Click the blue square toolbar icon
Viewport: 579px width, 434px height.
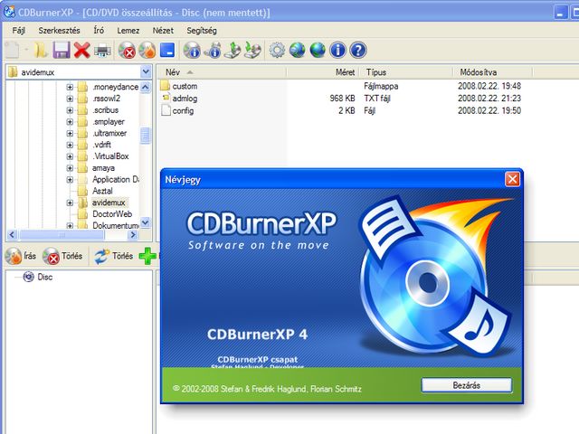[167, 50]
